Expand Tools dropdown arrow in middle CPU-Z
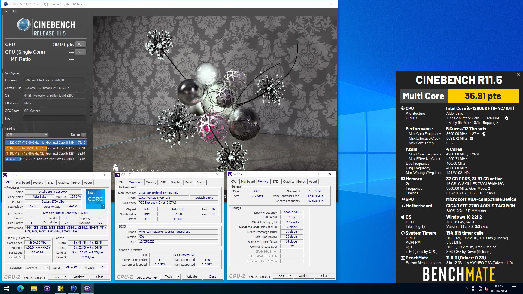The width and height of the screenshot is (523, 294). pyautogui.click(x=178, y=277)
